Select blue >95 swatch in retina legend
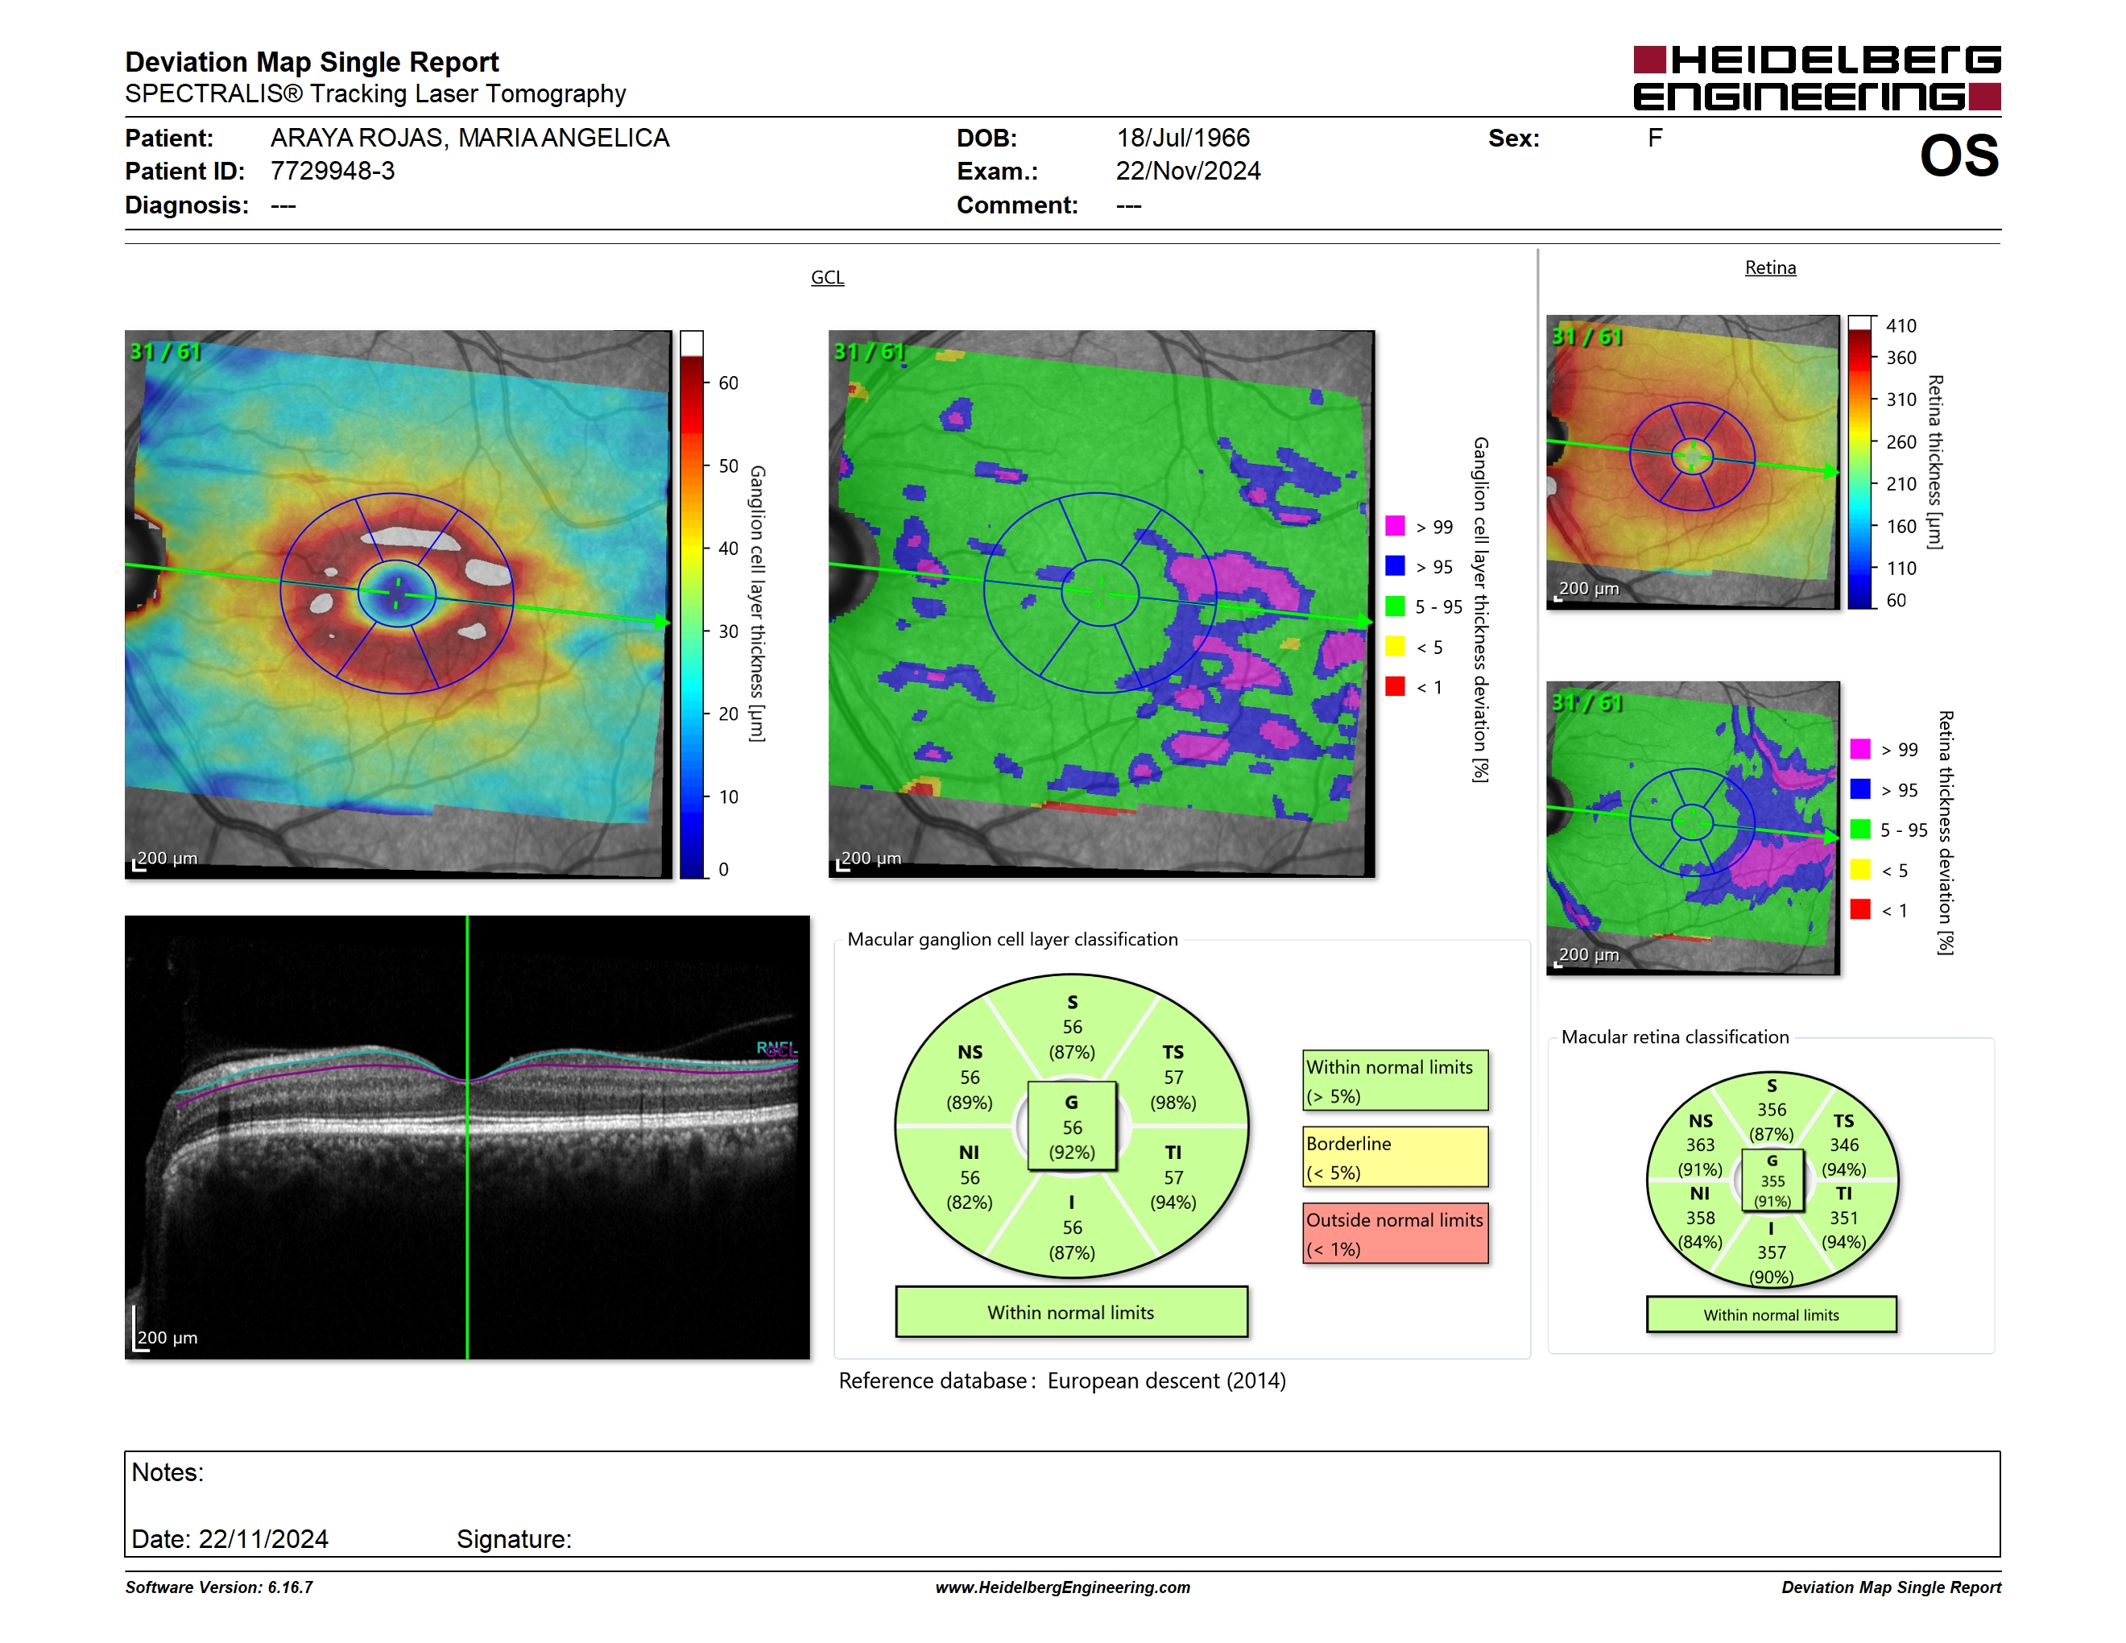 (x=1860, y=789)
